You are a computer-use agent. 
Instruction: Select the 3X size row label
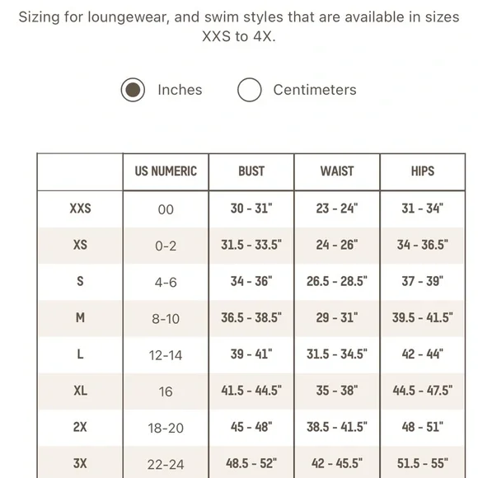click(x=80, y=464)
